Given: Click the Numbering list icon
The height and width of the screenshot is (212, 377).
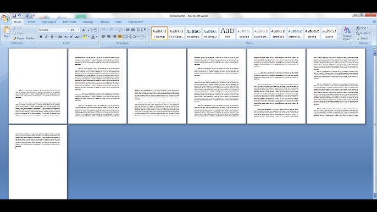Looking at the screenshot, I should [x=112, y=30].
